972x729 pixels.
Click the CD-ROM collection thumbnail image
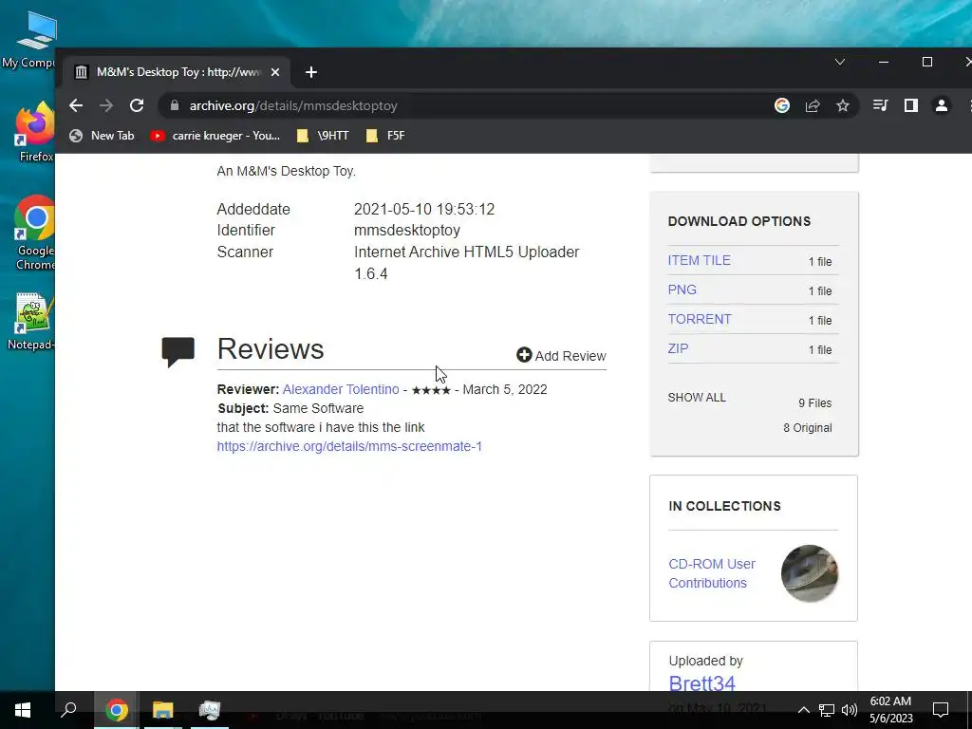809,573
